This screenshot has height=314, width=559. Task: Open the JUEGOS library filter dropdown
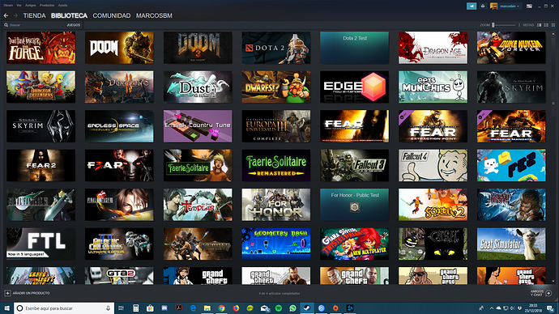point(74,25)
